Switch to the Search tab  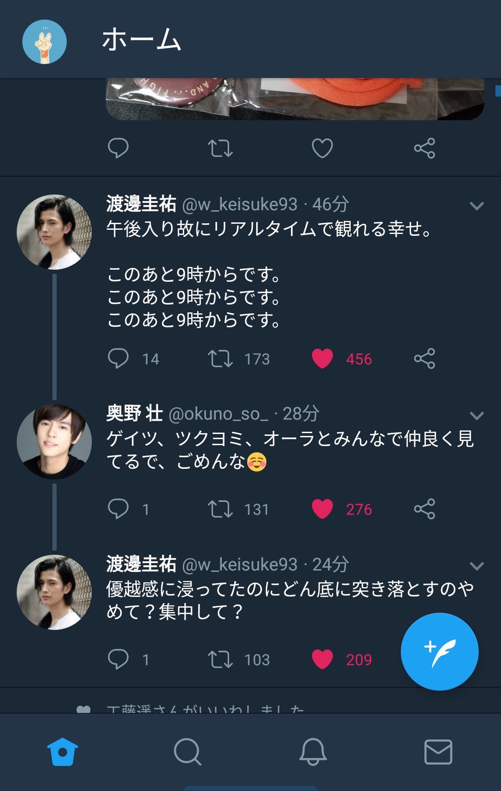pos(187,752)
